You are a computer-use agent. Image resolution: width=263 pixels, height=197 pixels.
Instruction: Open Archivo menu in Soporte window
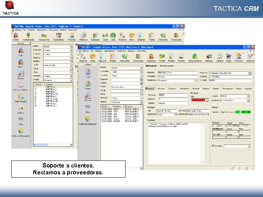click(x=18, y=30)
